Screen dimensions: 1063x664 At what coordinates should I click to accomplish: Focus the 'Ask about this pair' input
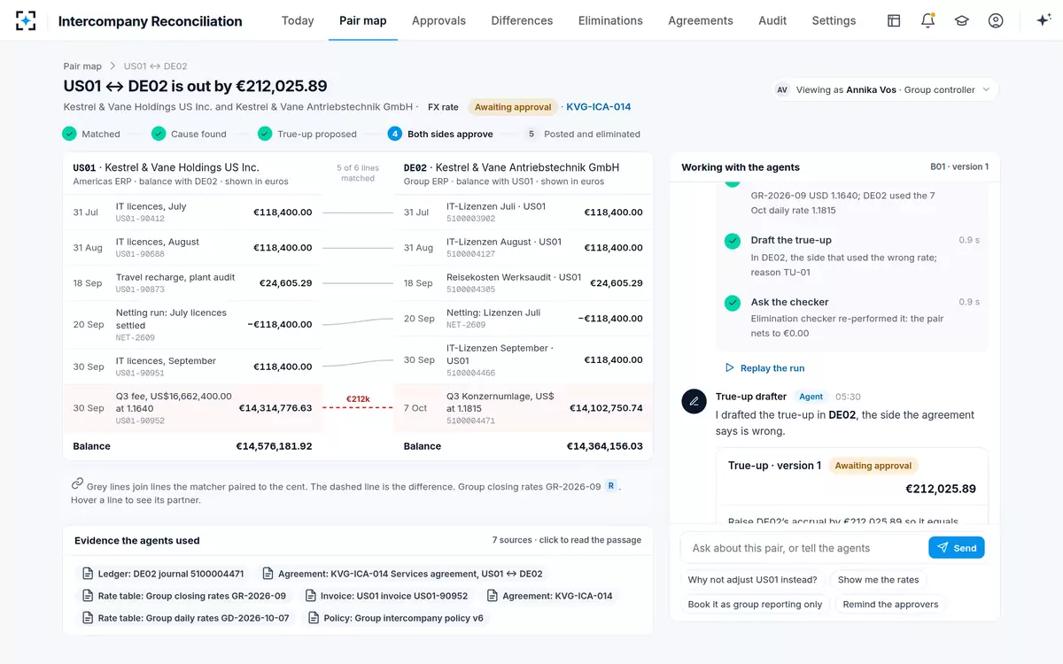click(x=804, y=548)
